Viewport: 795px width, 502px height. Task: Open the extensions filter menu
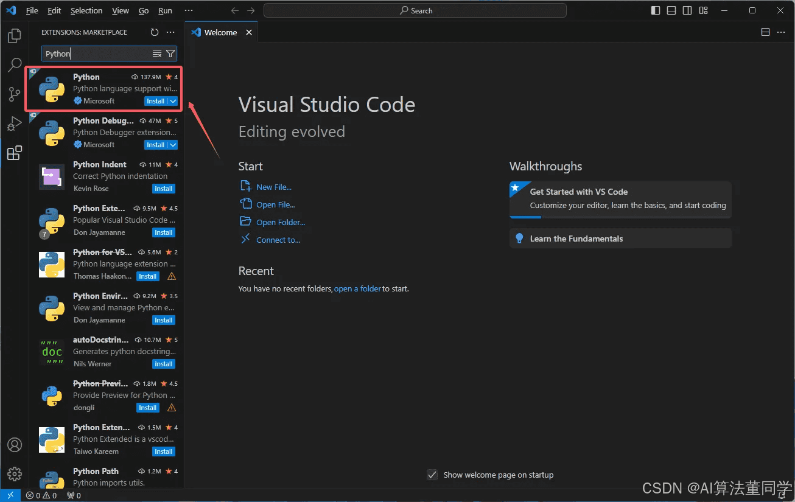click(x=170, y=54)
